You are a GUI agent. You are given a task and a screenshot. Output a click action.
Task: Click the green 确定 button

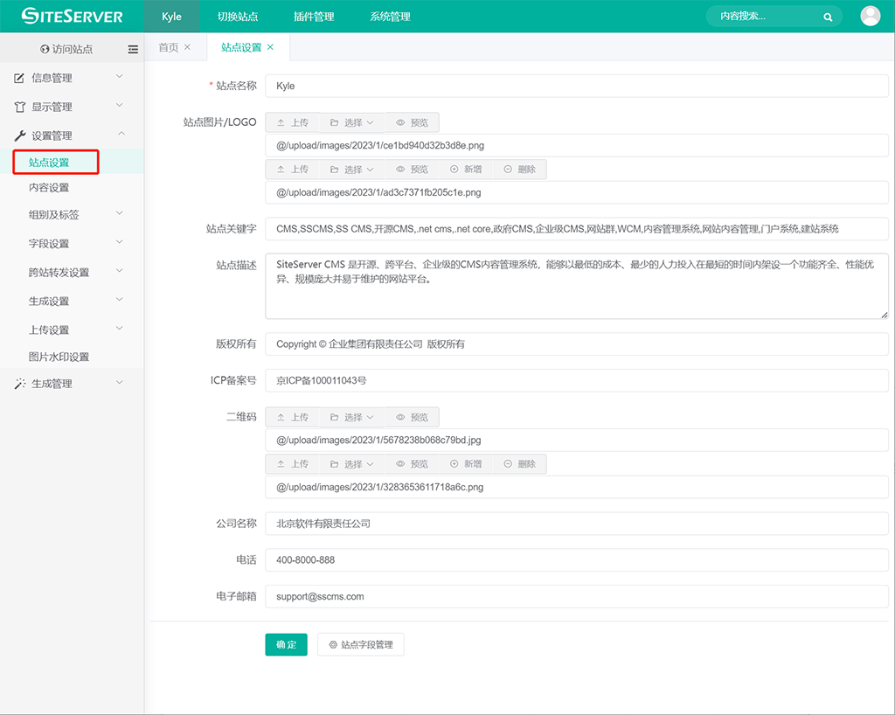click(x=286, y=645)
